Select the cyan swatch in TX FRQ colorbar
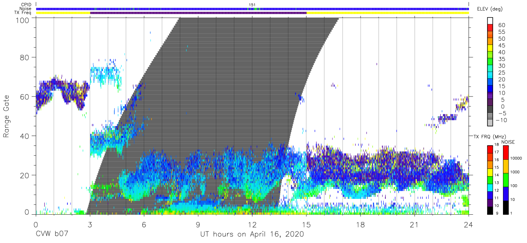527x243 pixels. click(x=490, y=187)
